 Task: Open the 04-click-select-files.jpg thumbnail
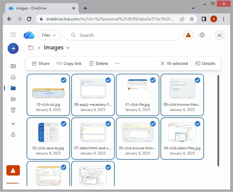pos(182,132)
